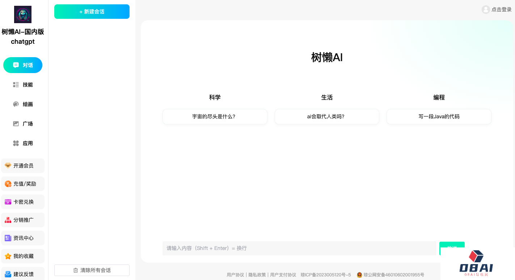Open the 技能 skills section
Screen dimensions: 515x280
click(x=23, y=85)
